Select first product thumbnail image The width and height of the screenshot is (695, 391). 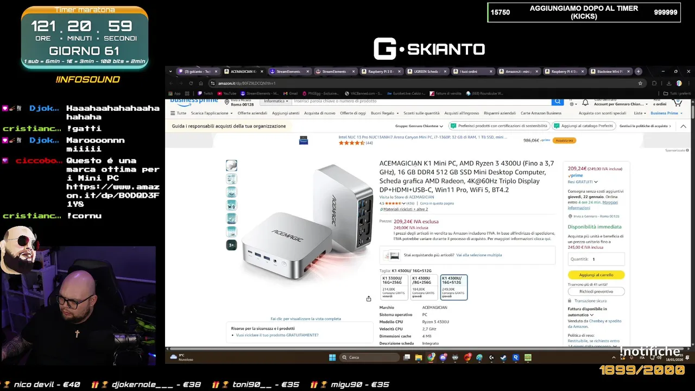point(231,165)
